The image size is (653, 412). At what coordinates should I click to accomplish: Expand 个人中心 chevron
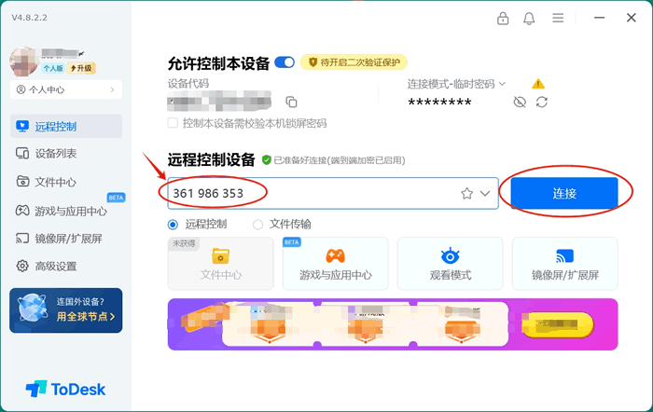[x=114, y=89]
